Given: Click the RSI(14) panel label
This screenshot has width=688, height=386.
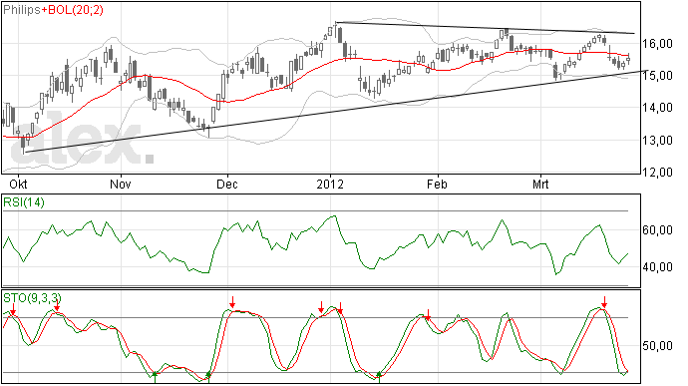Looking at the screenshot, I should click(x=24, y=202).
